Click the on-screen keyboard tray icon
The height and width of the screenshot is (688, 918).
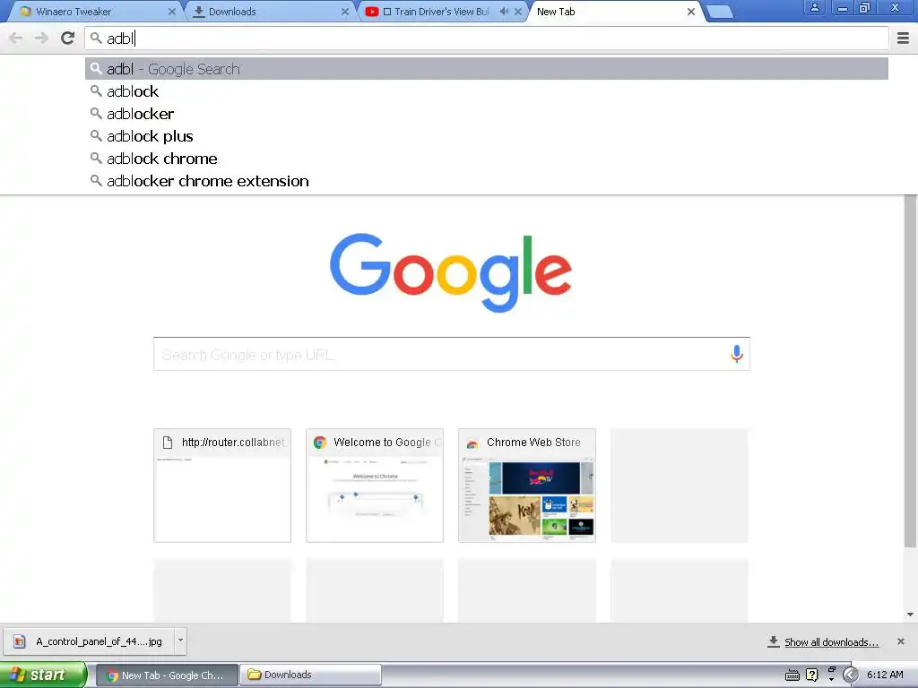(792, 675)
